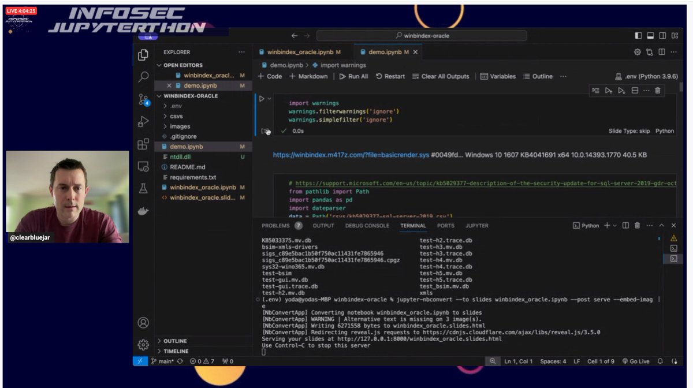The width and height of the screenshot is (693, 388).
Task: Split the terminal
Action: point(625,226)
